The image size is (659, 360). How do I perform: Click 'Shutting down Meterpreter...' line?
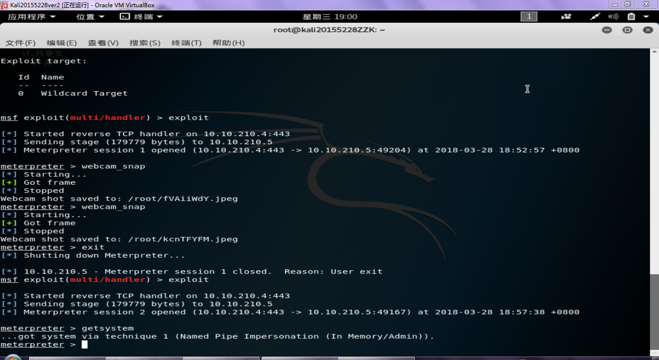[x=93, y=256]
